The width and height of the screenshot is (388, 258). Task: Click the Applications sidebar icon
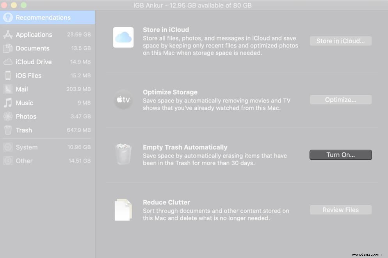coord(8,35)
